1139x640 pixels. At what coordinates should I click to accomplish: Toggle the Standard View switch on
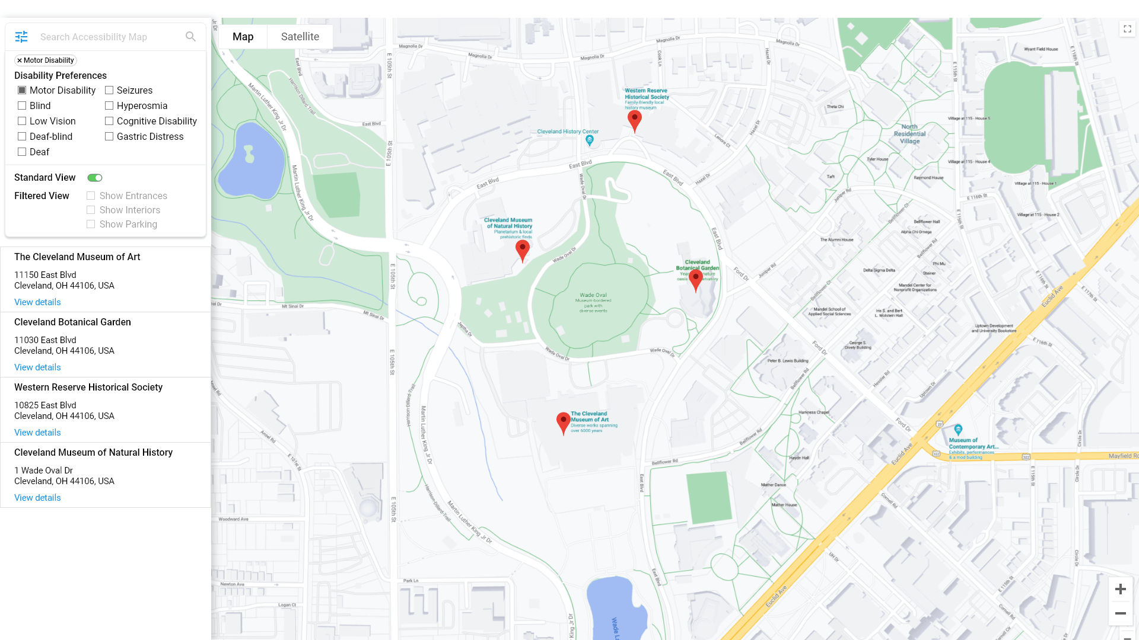[x=95, y=177]
